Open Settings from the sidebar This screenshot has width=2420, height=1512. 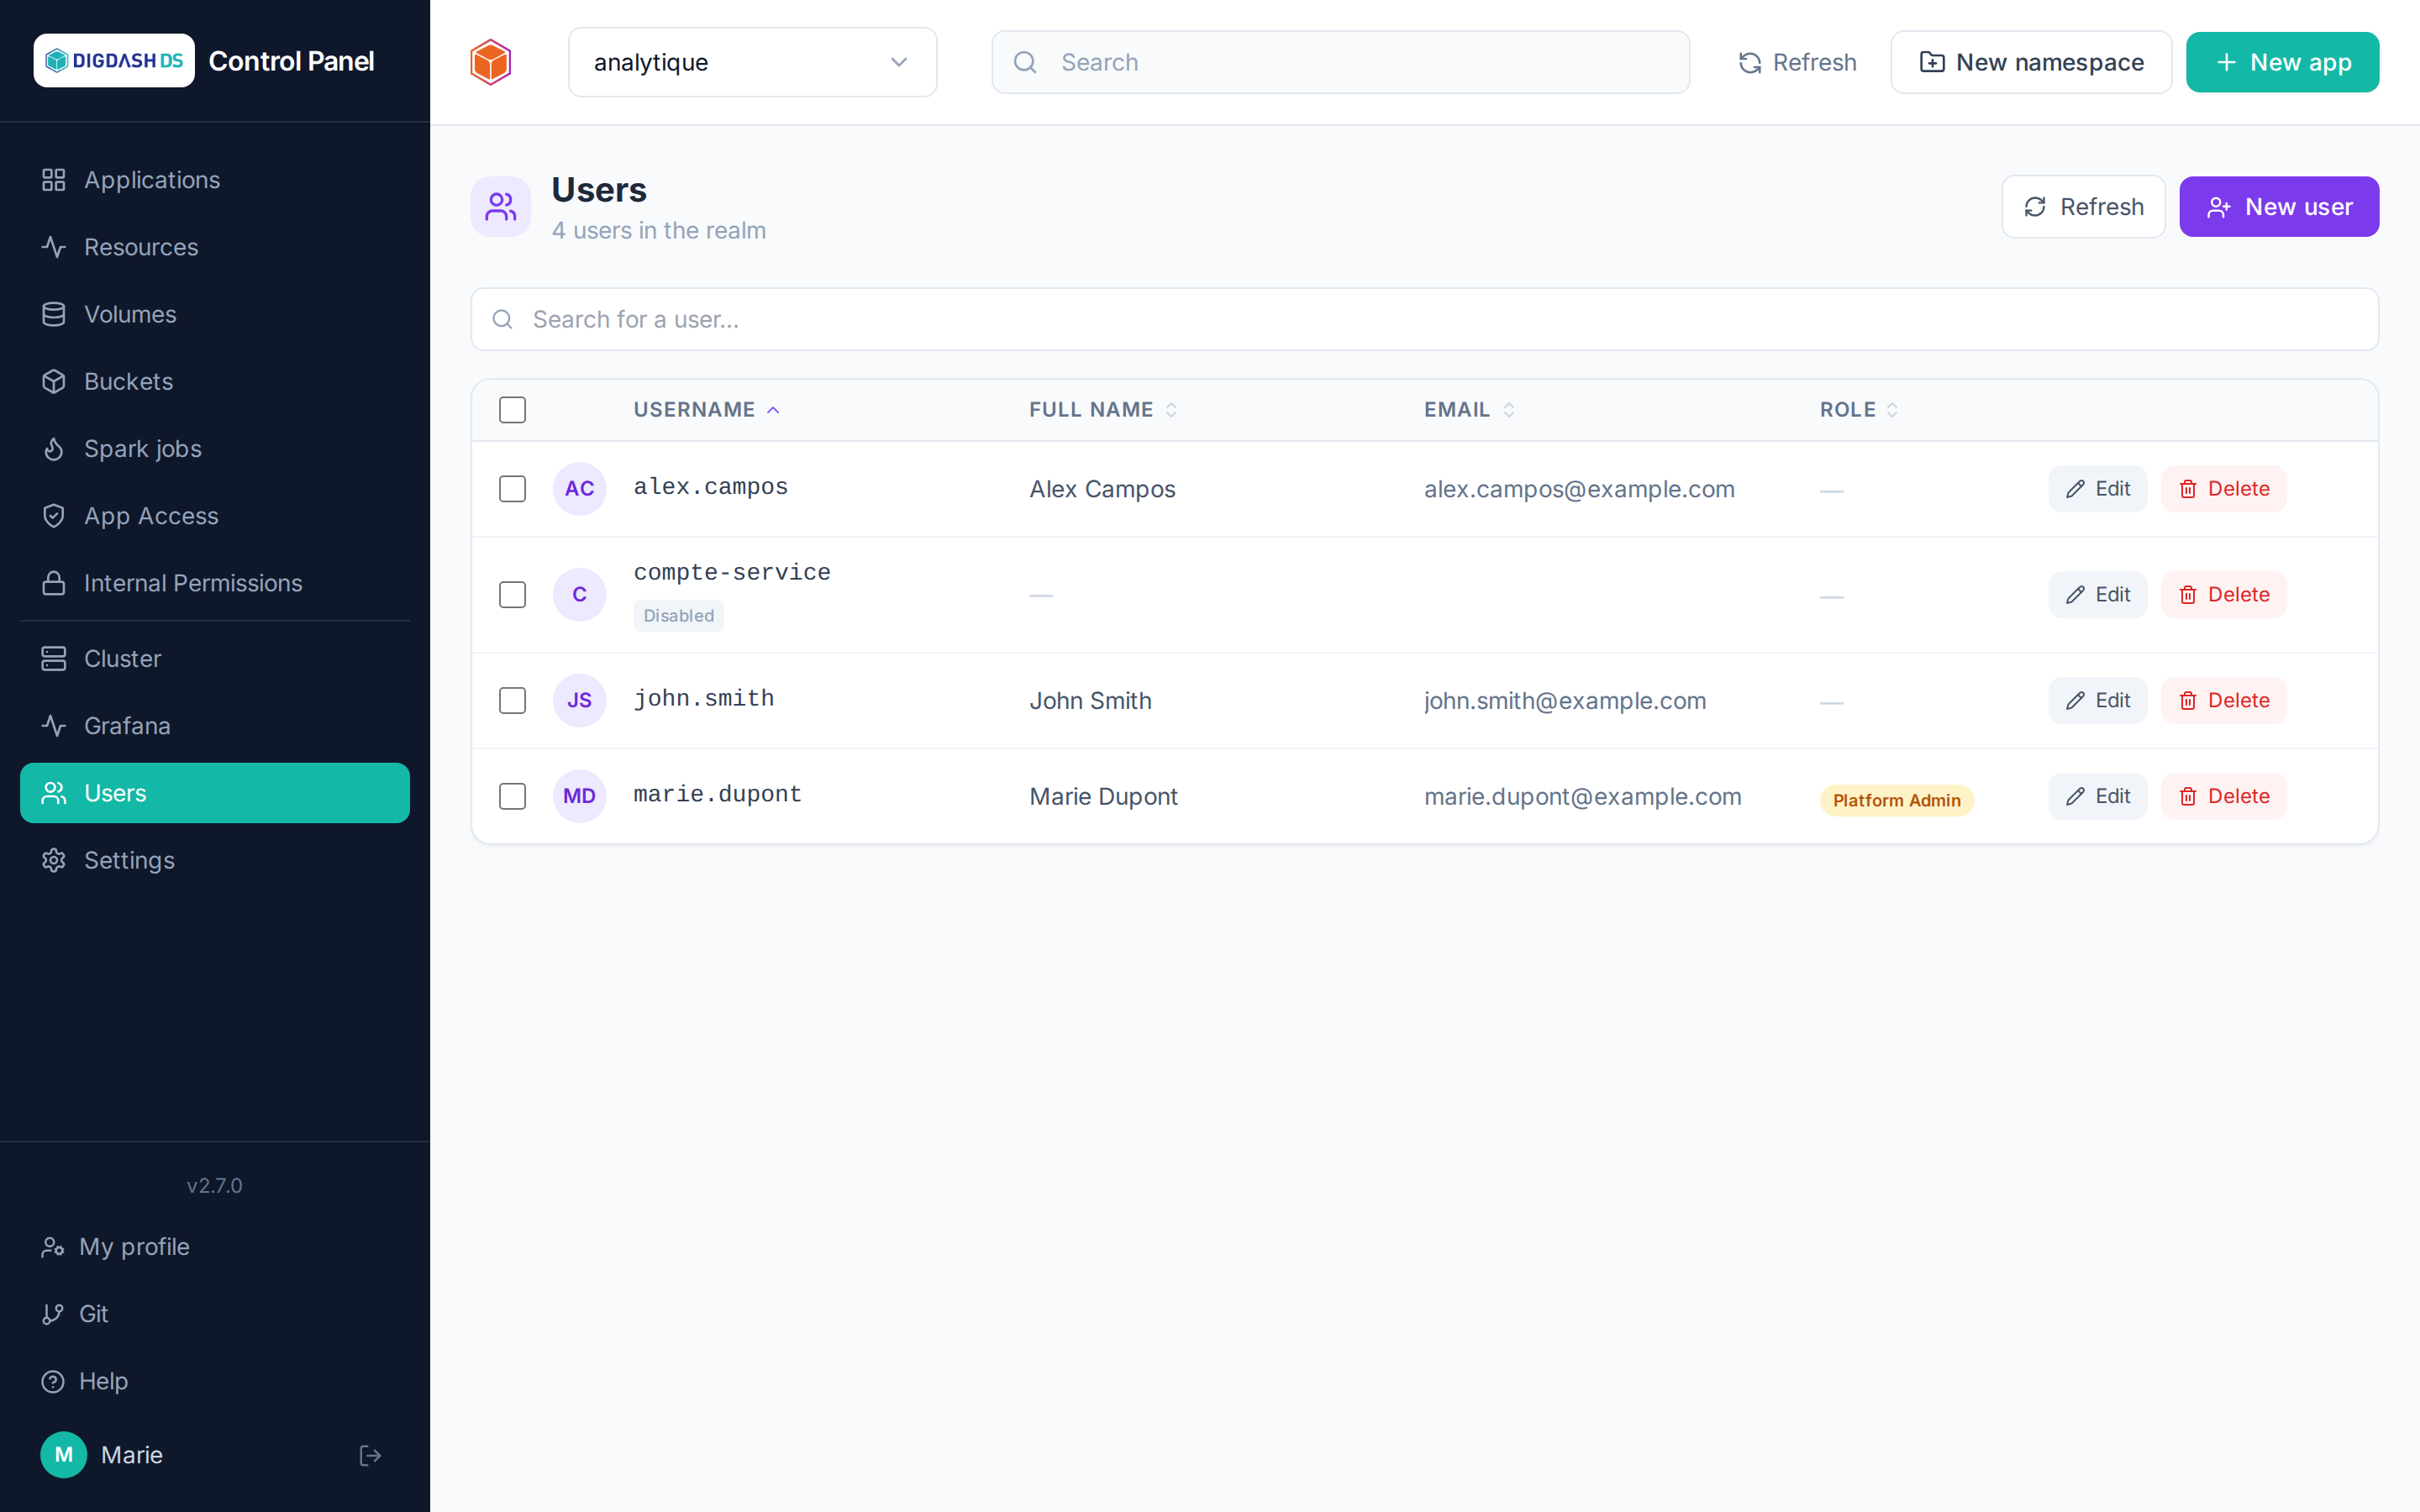[215, 860]
